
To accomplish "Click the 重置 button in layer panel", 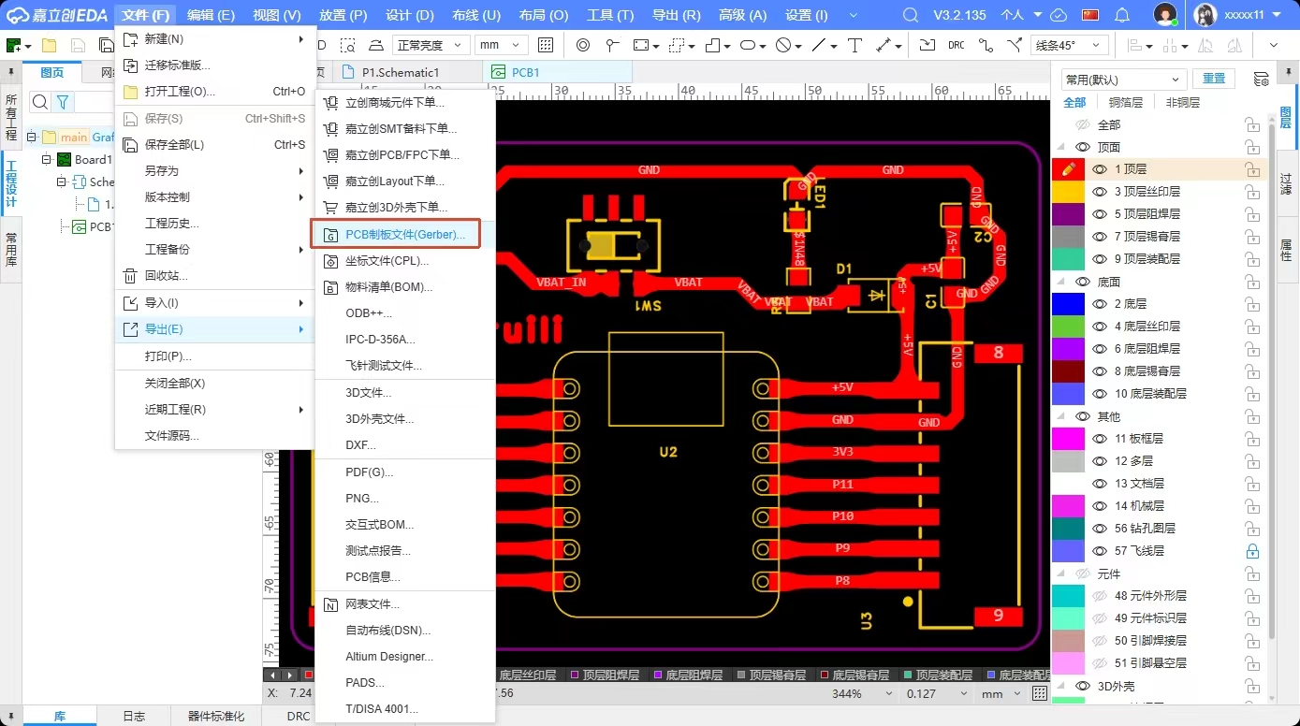I will (1213, 80).
